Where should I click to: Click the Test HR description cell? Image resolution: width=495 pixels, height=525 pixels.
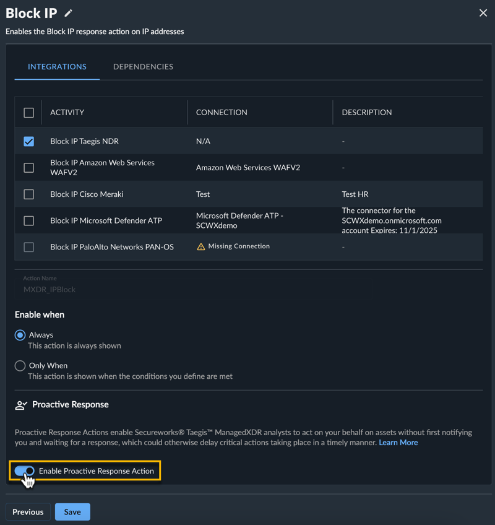coord(355,194)
